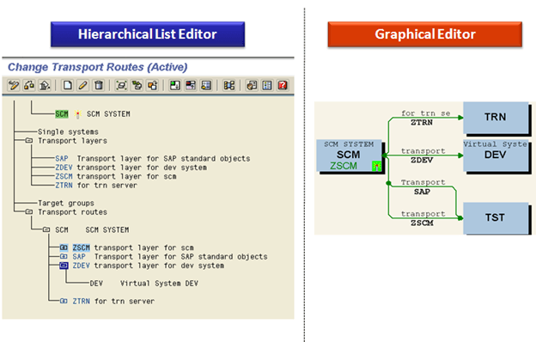Select ZTRN for trn server under Transport layers
Viewport: 536px width, 342px height.
96,186
